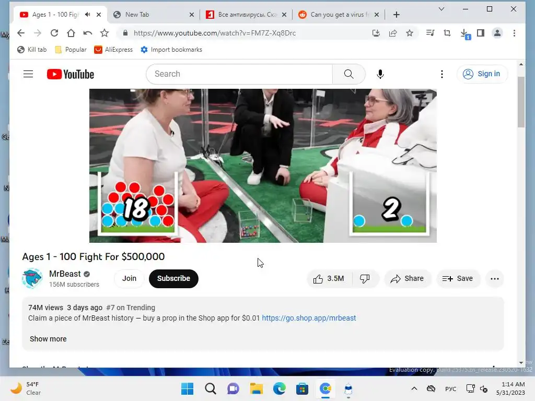The width and height of the screenshot is (535, 401).
Task: Open taskbar search magnifier
Action: pos(211,388)
